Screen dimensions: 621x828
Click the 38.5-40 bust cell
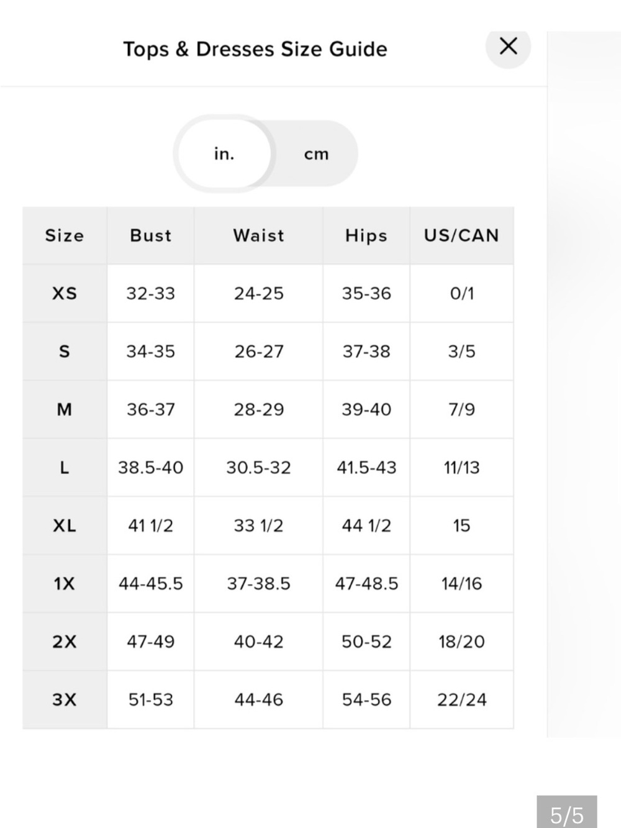click(x=151, y=468)
